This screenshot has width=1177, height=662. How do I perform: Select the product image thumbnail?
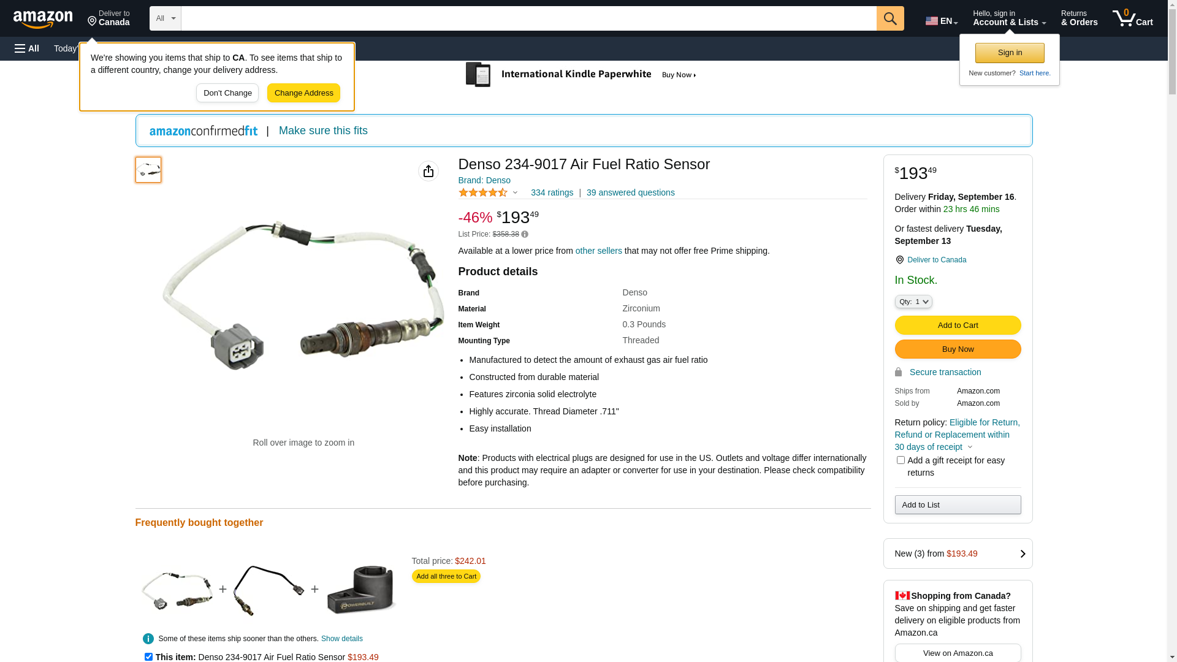pos(148,170)
